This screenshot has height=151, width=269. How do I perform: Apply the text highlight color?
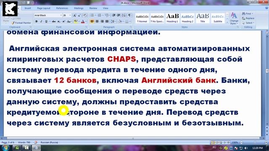click(76, 21)
